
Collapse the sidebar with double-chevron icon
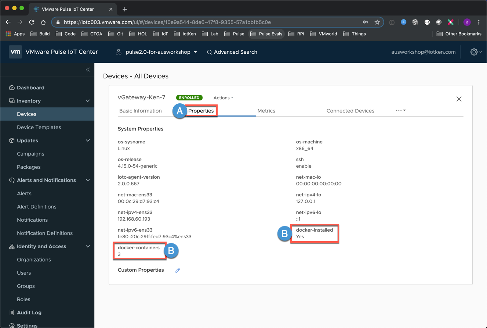click(x=88, y=69)
